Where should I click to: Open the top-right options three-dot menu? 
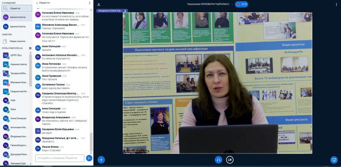click(x=336, y=4)
